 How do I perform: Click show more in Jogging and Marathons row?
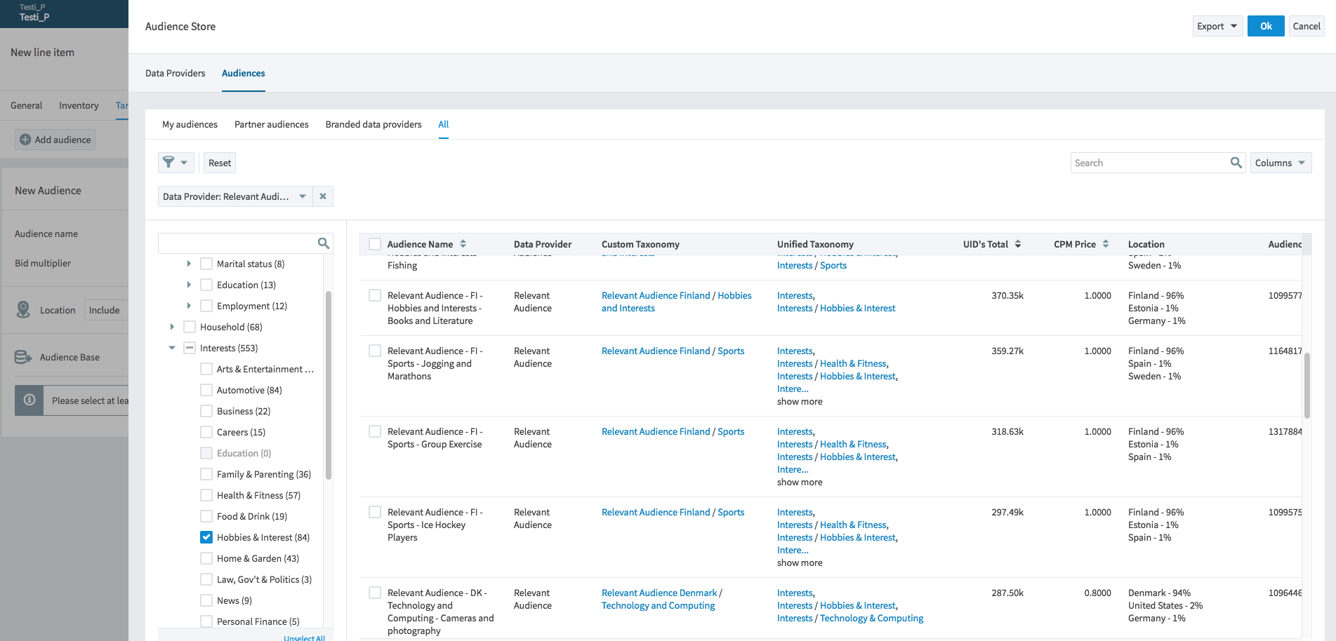click(800, 401)
